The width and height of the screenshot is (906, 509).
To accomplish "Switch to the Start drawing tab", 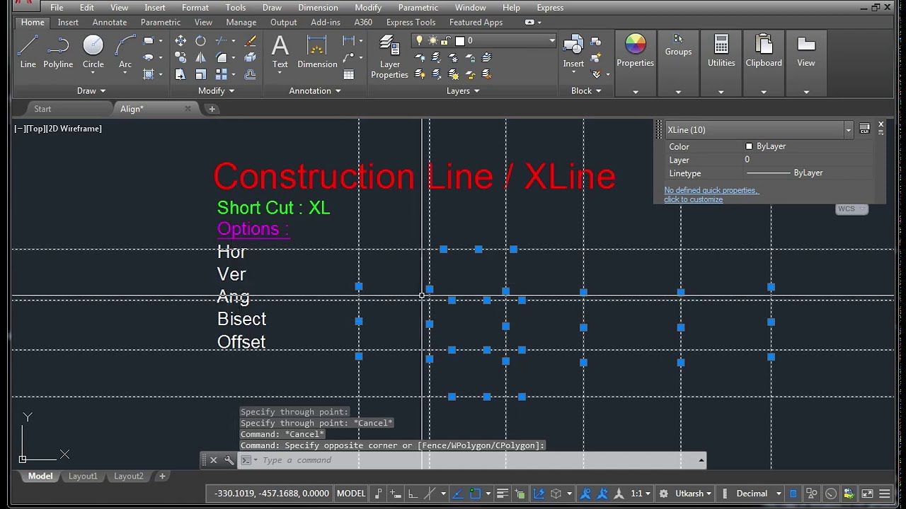I will tap(42, 109).
